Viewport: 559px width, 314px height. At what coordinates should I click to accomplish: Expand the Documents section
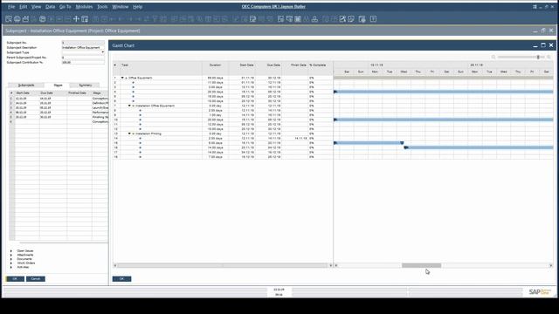(11, 259)
